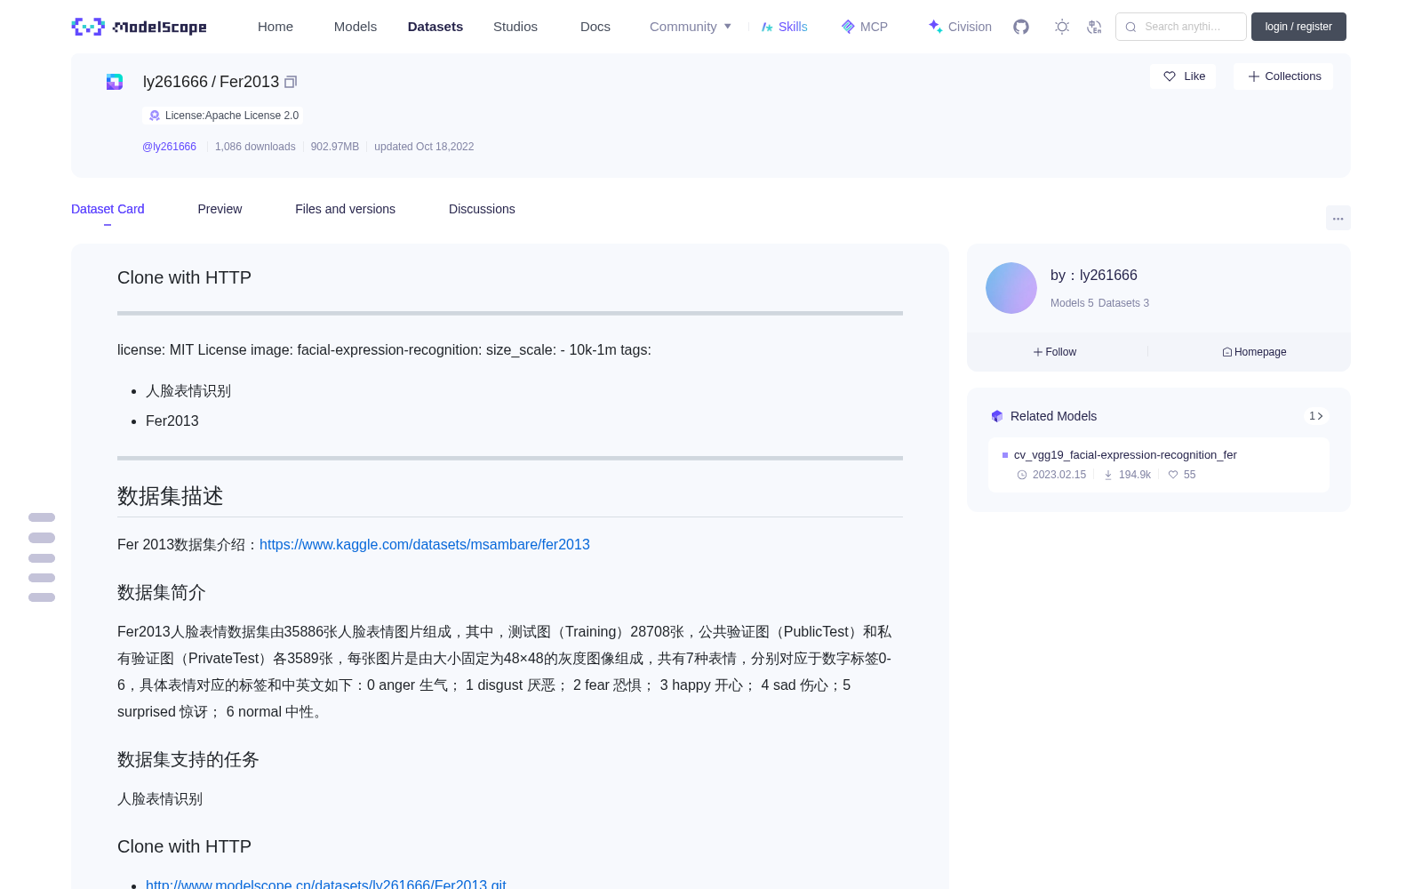The height and width of the screenshot is (889, 1422).
Task: Click the '数据集简介' heading
Action: pos(162,592)
